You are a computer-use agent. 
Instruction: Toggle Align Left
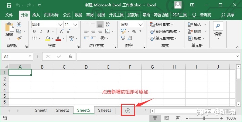[x=87, y=31]
